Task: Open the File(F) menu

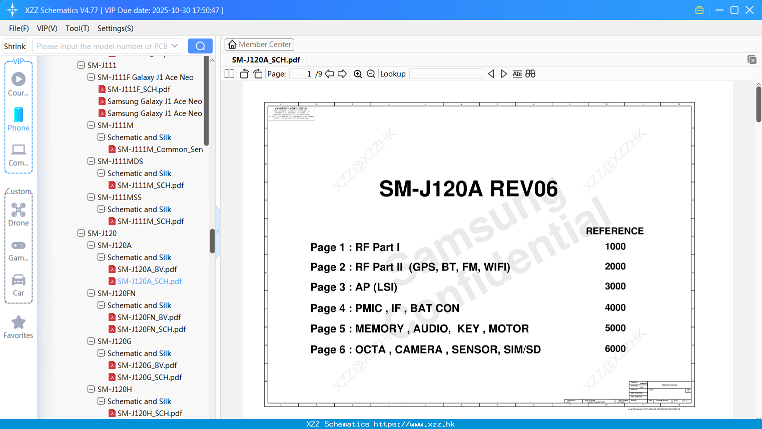Action: [x=19, y=28]
